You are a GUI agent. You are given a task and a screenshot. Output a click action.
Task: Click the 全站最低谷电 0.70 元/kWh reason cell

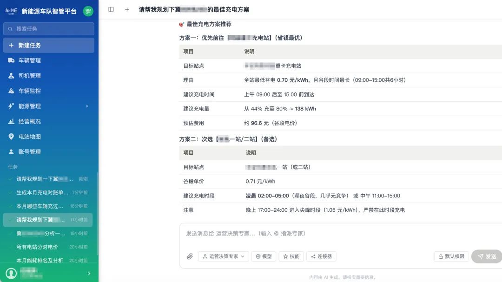pyautogui.click(x=325, y=80)
